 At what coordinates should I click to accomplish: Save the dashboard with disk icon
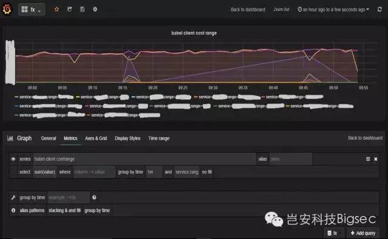82,10
